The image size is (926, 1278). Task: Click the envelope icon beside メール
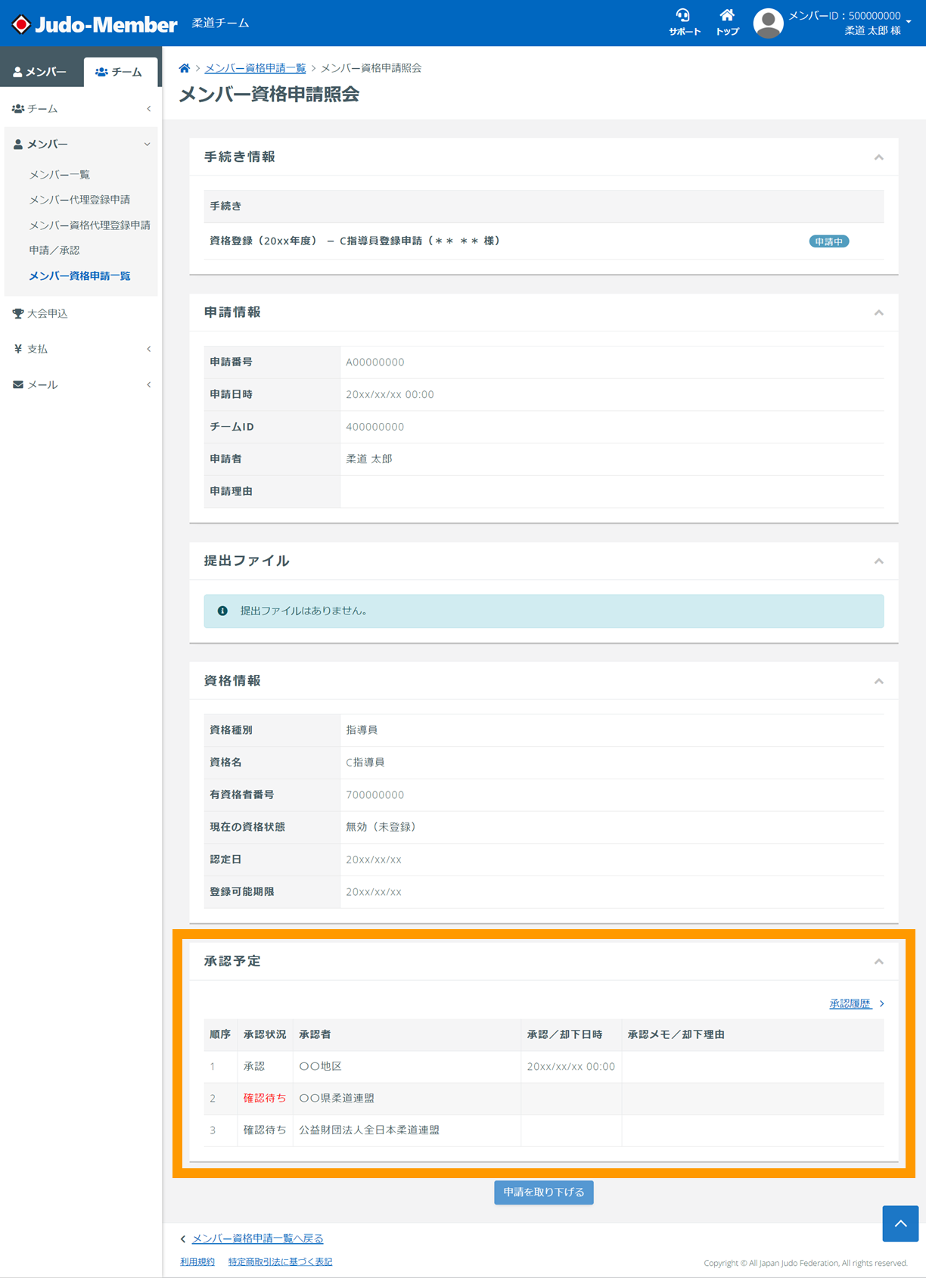[x=18, y=384]
